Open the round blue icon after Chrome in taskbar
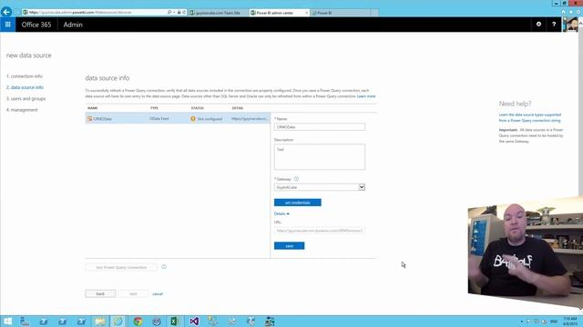The width and height of the screenshot is (583, 327). point(157,321)
